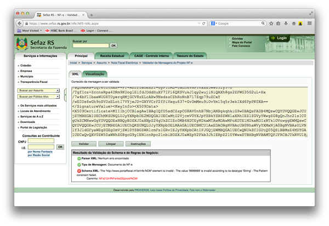
Task: Open Empresa in the sidebar
Action: click(26, 71)
